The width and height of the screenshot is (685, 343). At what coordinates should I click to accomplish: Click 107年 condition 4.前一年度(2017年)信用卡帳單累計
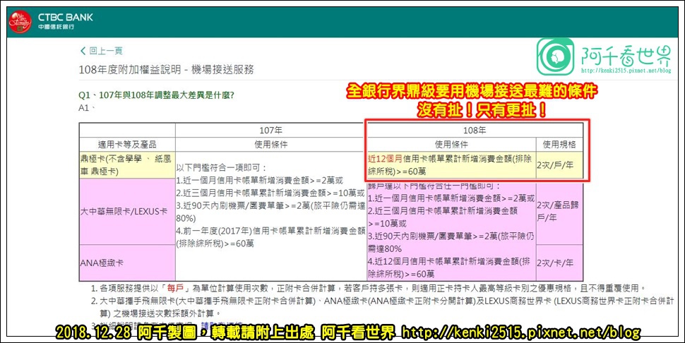[x=271, y=237]
